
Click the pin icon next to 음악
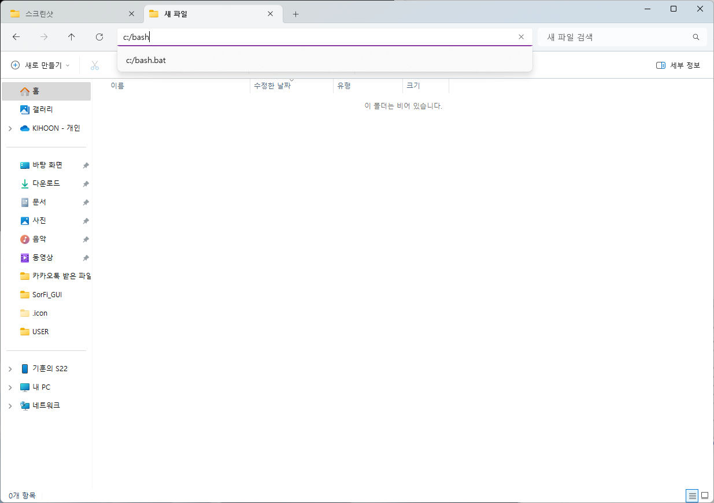tap(86, 239)
